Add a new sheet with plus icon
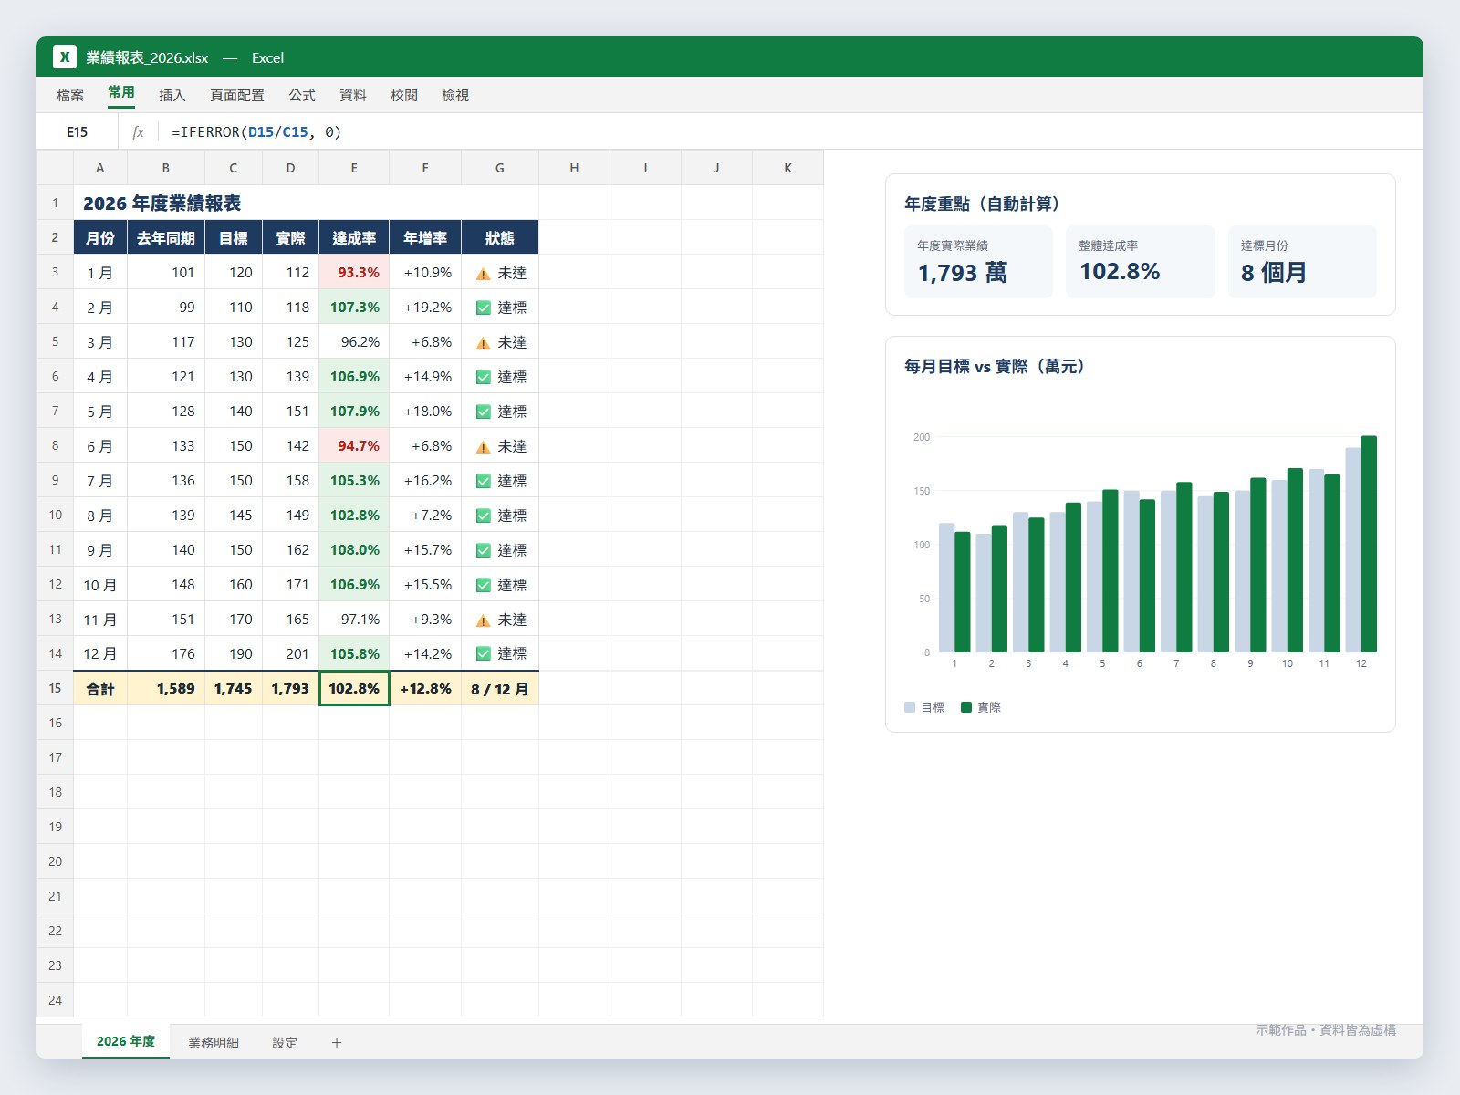 click(336, 1042)
